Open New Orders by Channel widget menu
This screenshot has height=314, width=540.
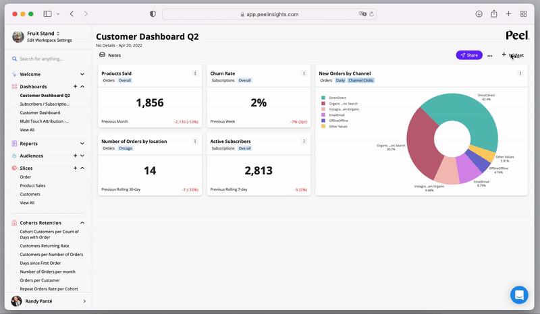(520, 73)
